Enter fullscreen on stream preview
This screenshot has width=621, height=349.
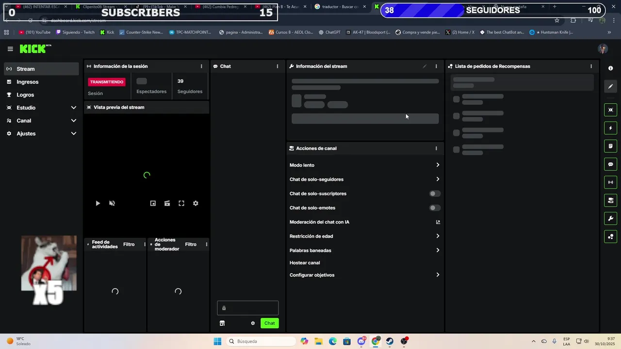click(181, 204)
